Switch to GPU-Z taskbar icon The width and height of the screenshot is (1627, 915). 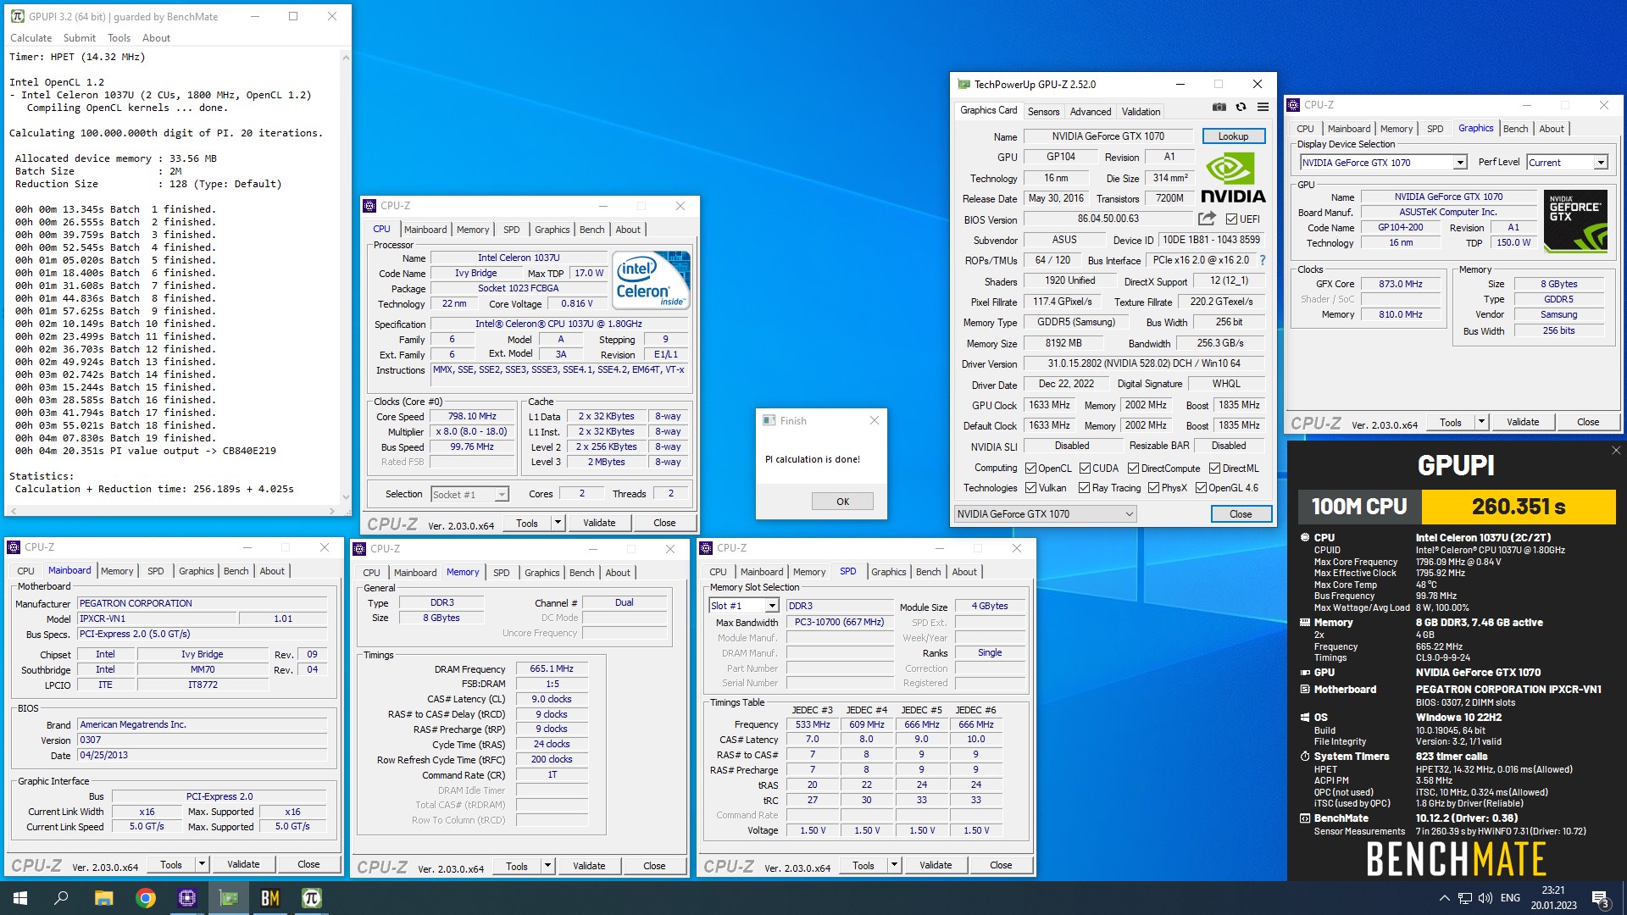(x=229, y=898)
